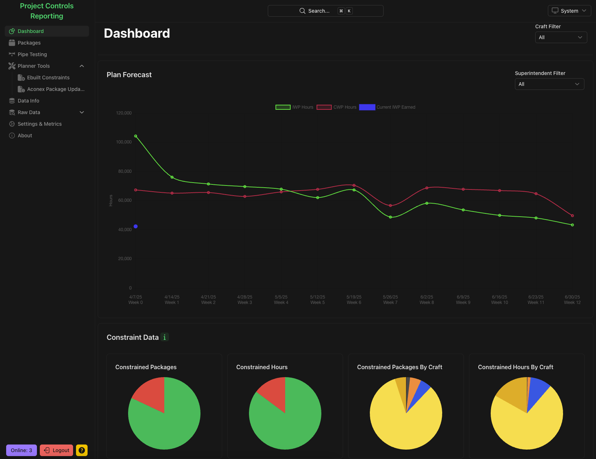The height and width of the screenshot is (459, 596).
Task: Click the Settings & Metrics gear icon
Action: point(12,124)
